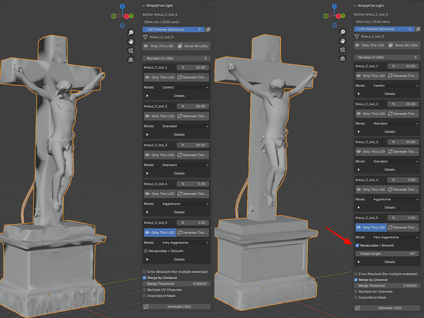Click the Crease Angle slider
The image size is (424, 318).
387,254
